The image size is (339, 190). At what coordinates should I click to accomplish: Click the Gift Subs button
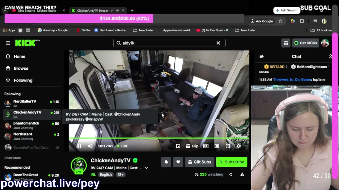[200, 162]
